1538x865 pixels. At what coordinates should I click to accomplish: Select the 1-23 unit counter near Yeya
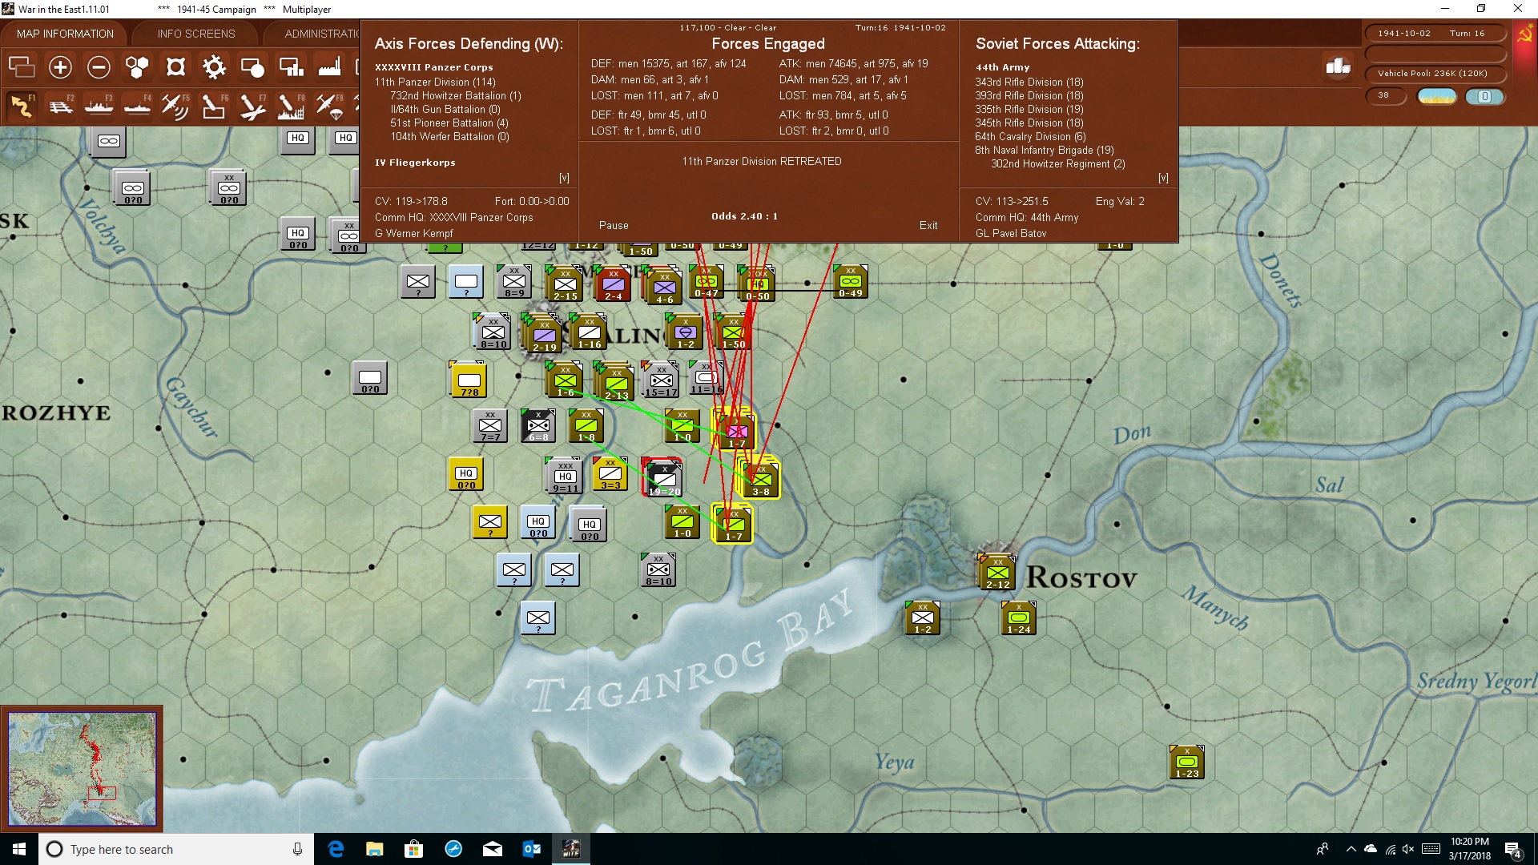coord(1187,762)
